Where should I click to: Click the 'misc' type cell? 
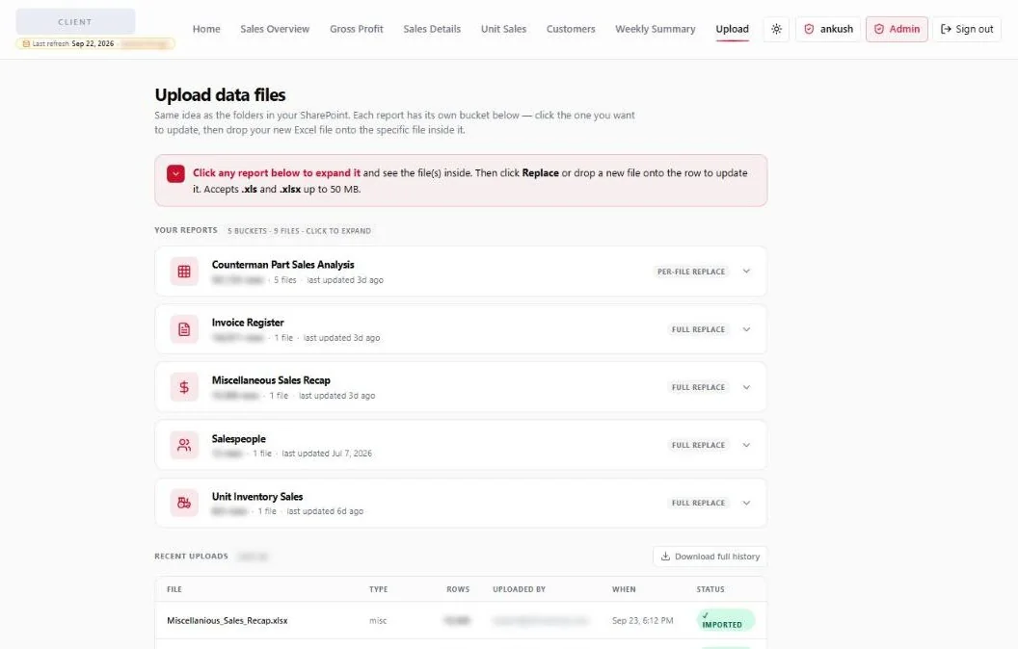point(378,621)
